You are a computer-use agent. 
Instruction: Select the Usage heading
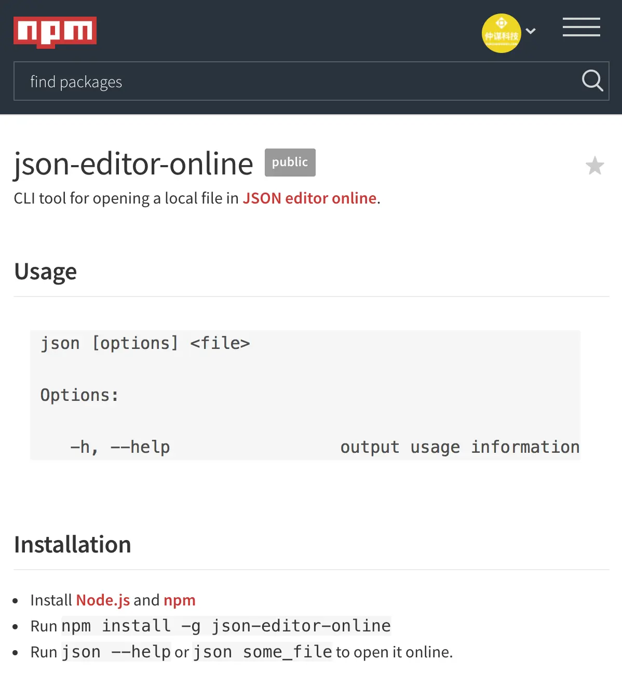[46, 272]
